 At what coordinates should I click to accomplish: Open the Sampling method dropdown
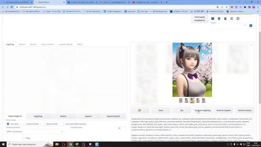click(35, 131)
